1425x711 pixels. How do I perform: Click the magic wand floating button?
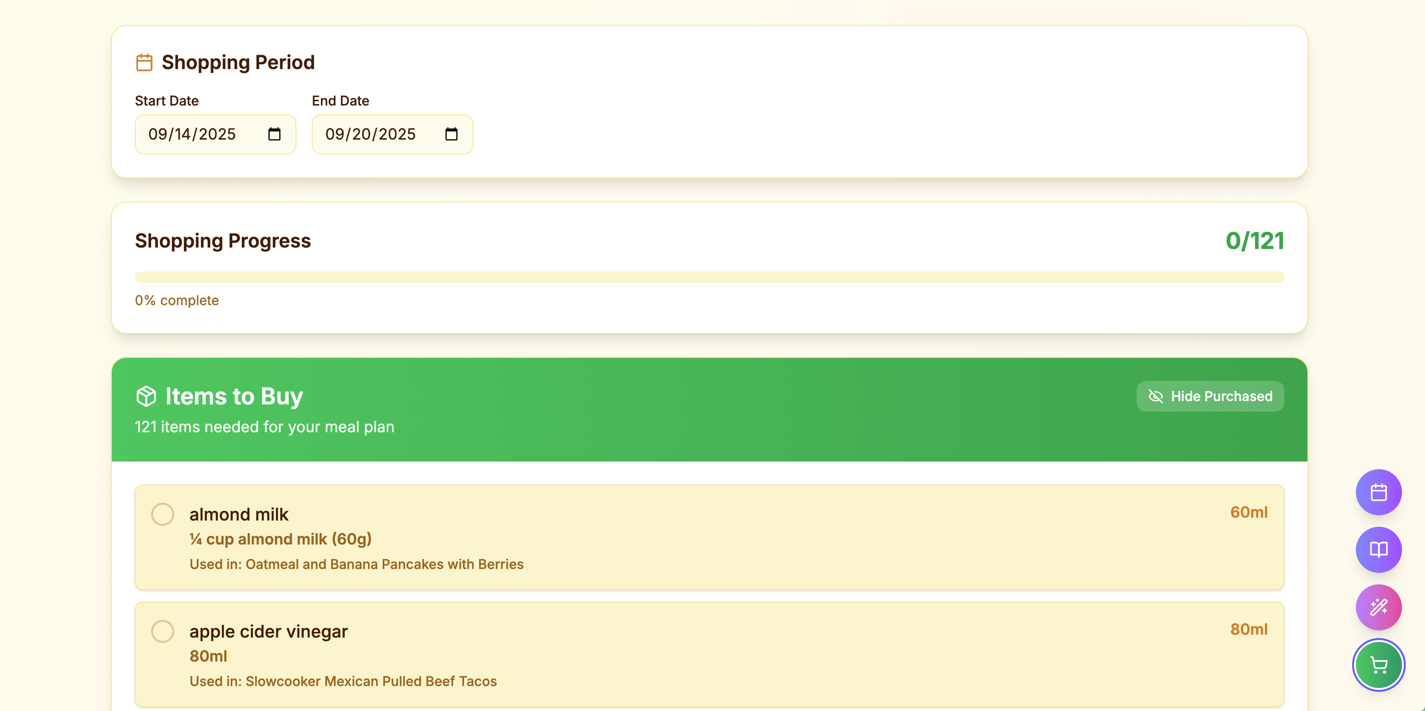click(x=1378, y=607)
